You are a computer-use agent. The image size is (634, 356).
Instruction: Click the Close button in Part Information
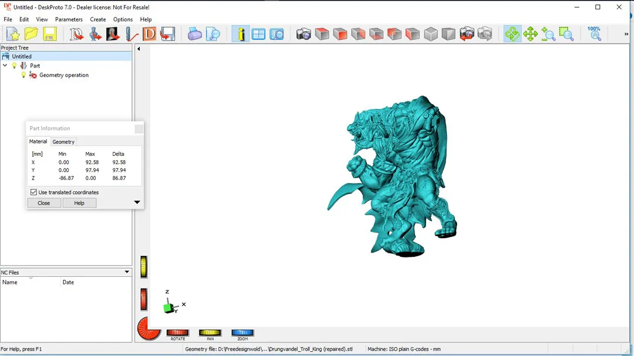point(43,203)
